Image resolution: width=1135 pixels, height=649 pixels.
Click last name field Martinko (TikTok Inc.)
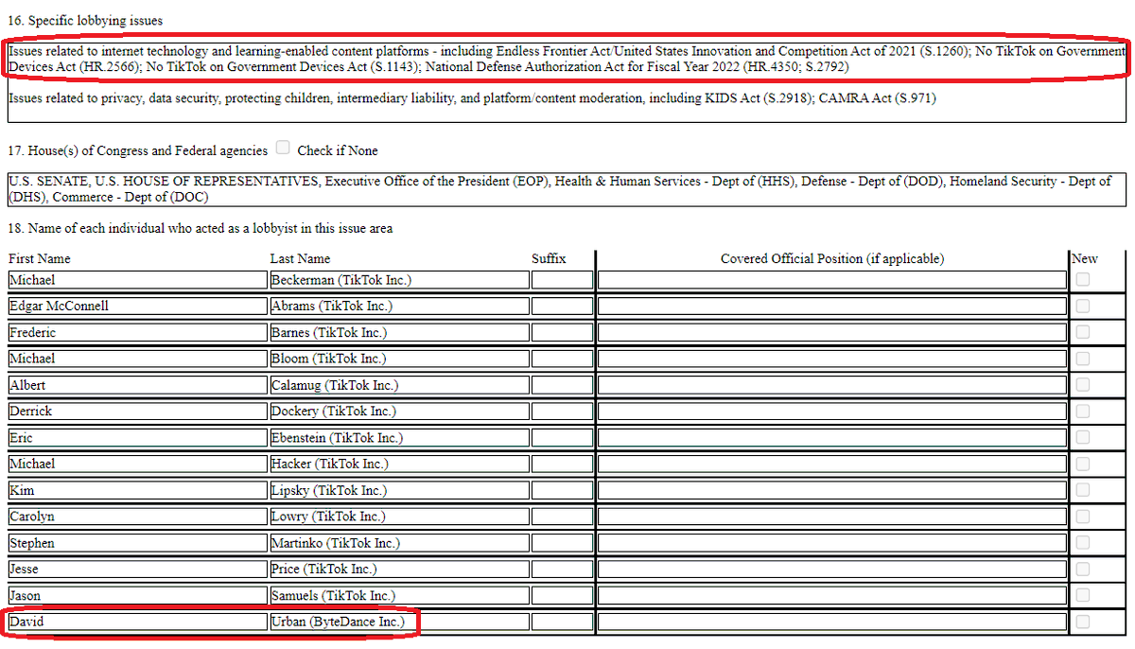399,543
